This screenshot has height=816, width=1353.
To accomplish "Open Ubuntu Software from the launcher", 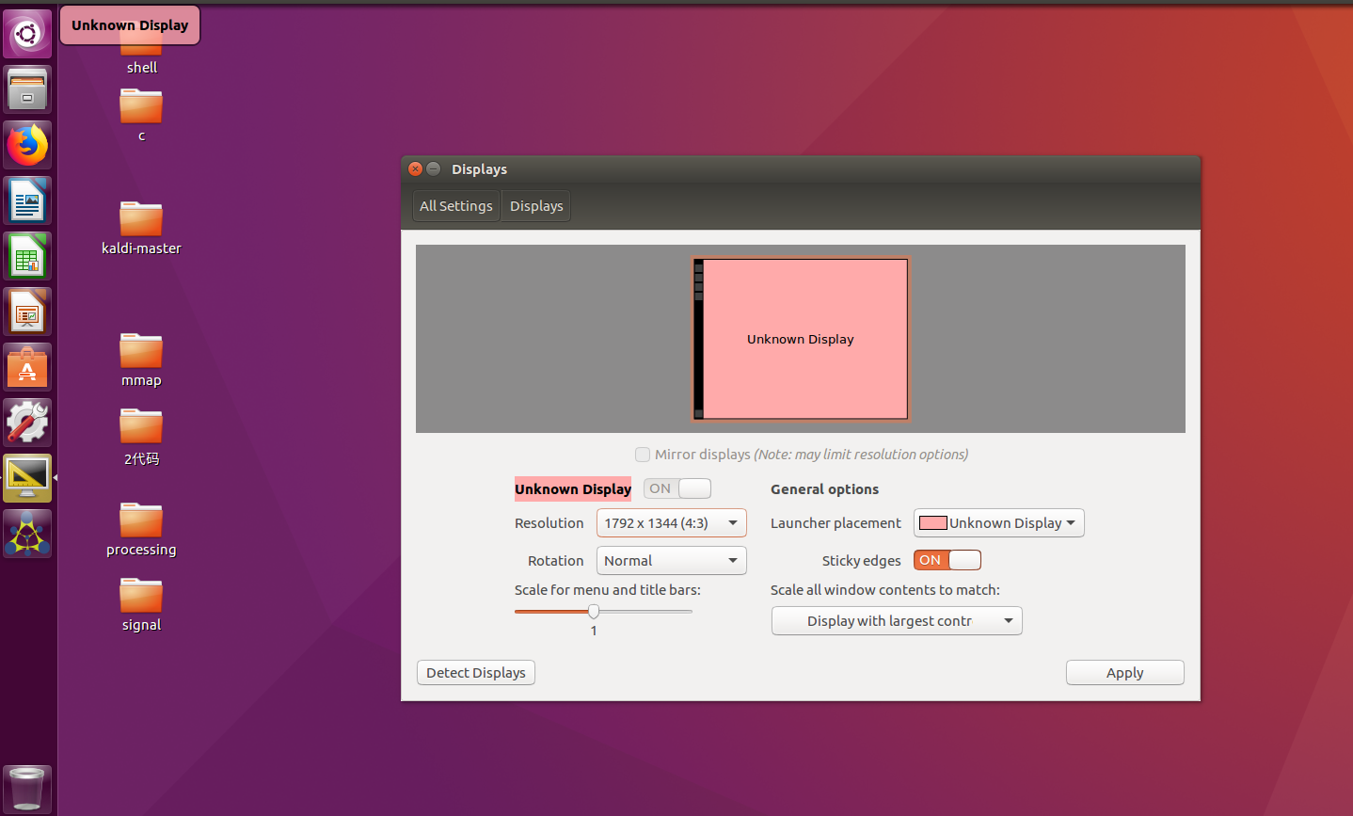I will [x=27, y=367].
